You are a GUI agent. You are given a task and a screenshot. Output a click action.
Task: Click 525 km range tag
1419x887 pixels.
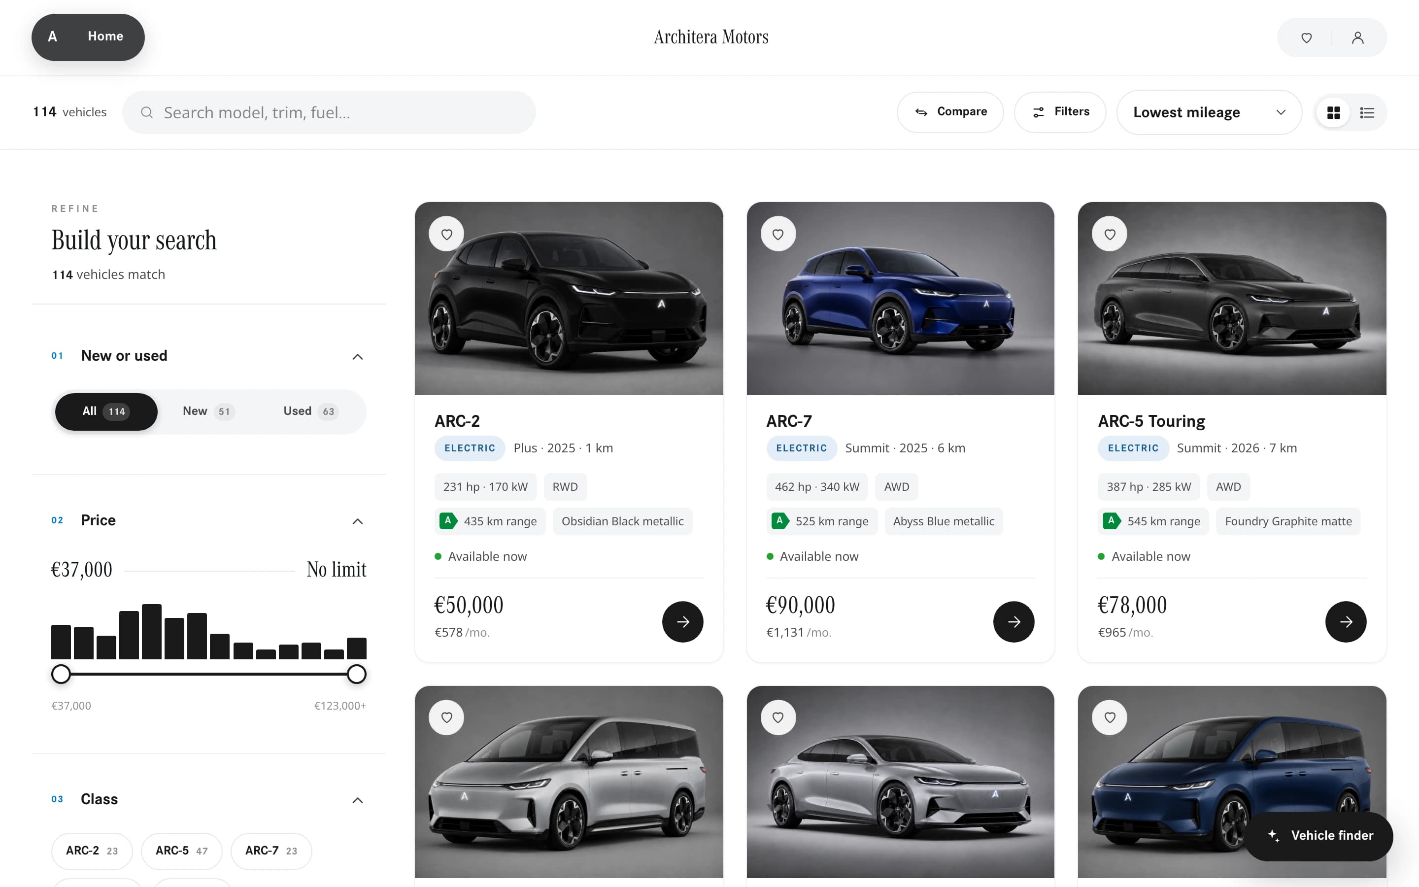821,521
